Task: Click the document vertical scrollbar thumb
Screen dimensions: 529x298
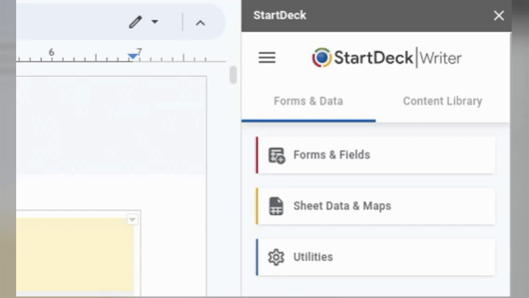Action: (233, 75)
